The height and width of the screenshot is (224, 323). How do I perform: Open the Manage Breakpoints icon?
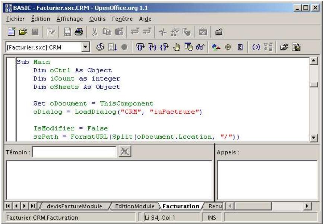point(188,47)
